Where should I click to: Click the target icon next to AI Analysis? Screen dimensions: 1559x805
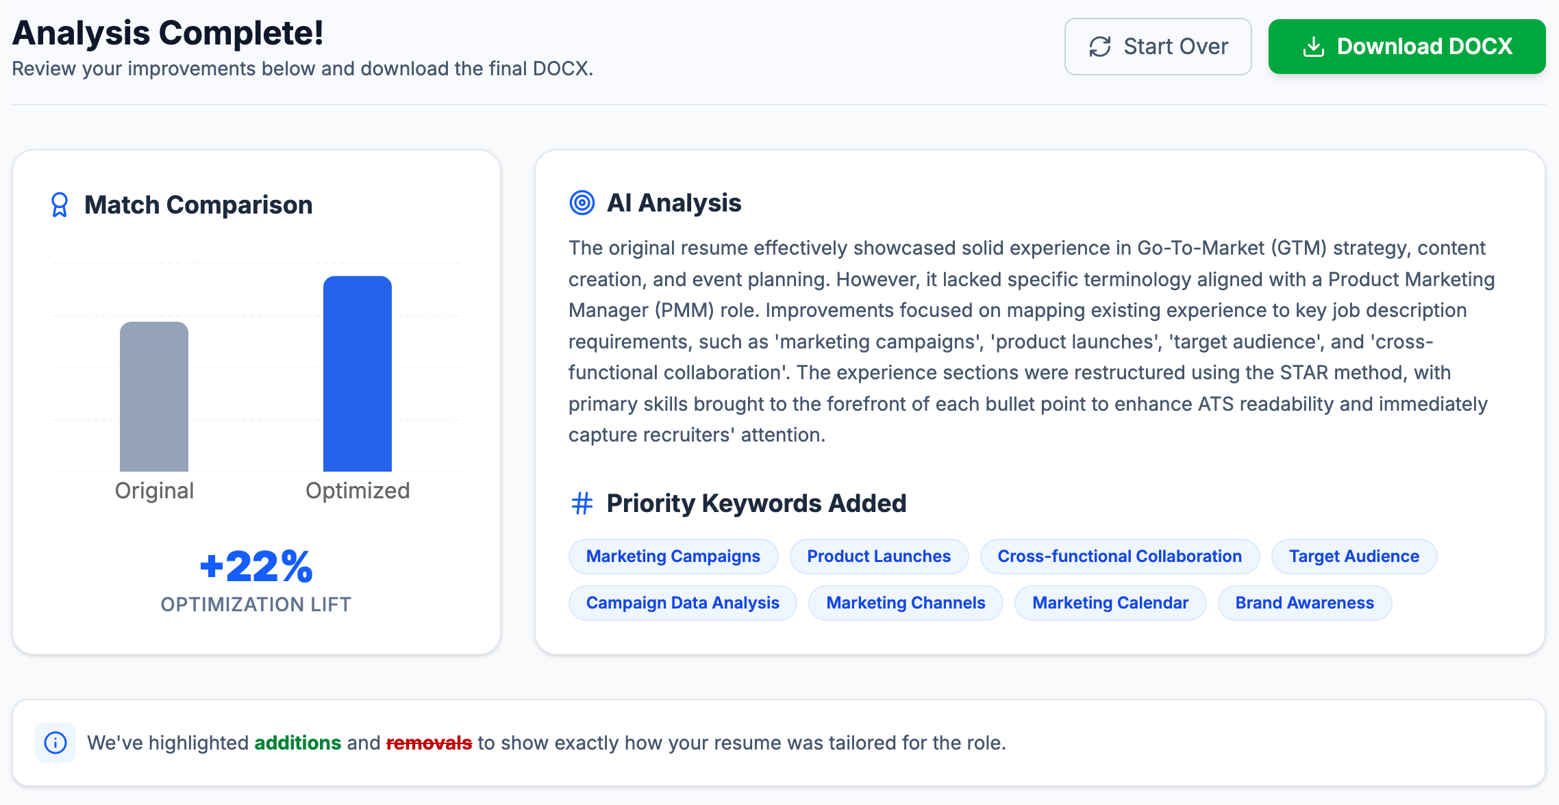[x=582, y=203]
